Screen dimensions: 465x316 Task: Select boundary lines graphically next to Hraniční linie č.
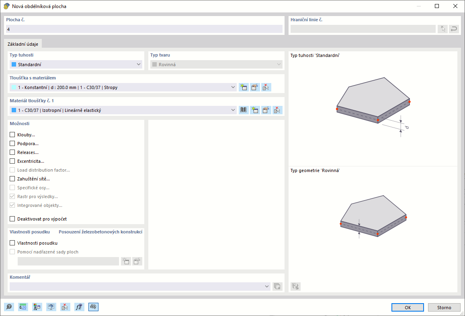click(443, 29)
